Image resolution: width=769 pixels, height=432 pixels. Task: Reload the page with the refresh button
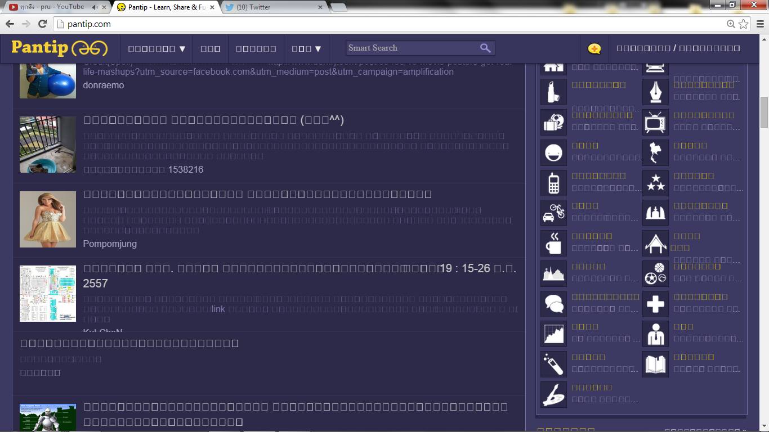click(42, 24)
